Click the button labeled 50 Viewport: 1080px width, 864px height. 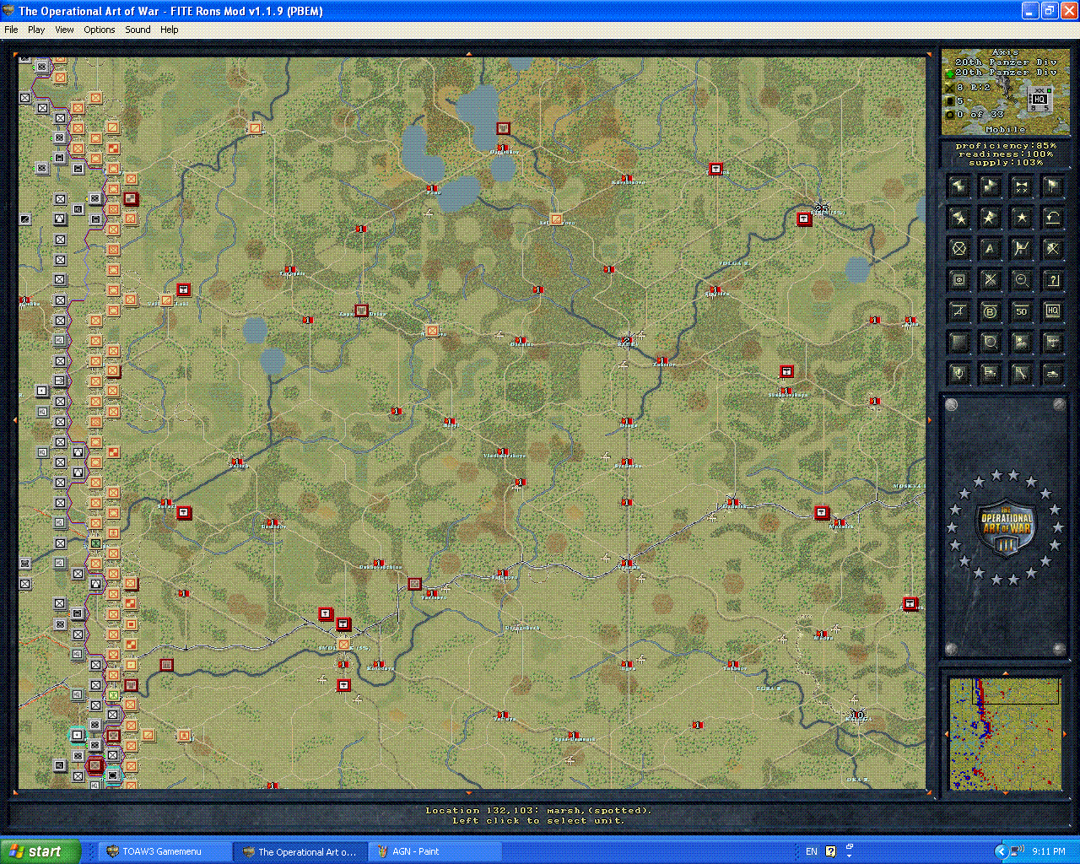tap(1021, 311)
